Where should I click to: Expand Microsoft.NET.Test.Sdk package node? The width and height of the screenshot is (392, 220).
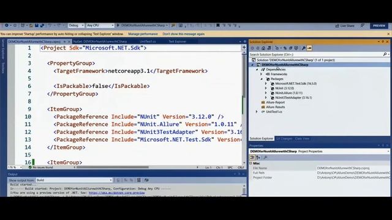coord(266,84)
